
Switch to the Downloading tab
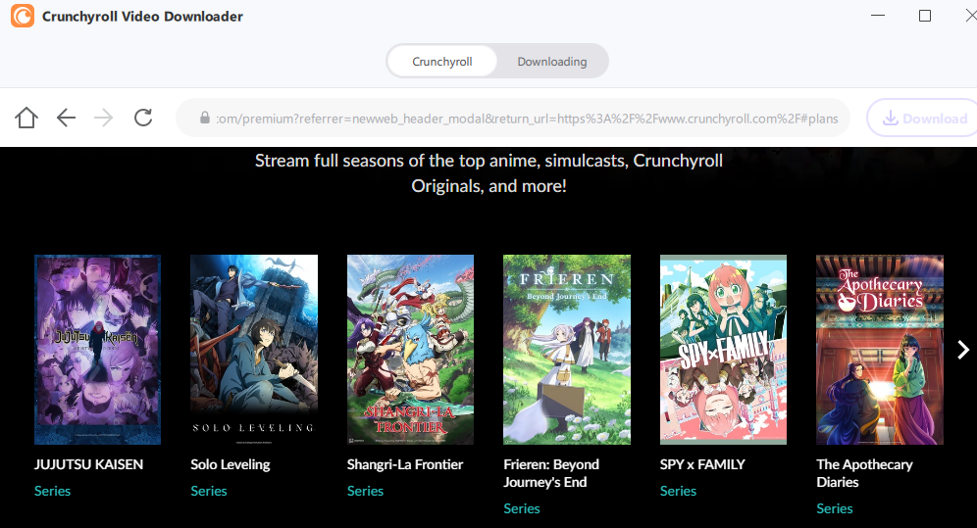[x=552, y=62]
